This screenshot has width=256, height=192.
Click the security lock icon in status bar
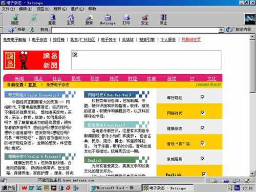[x=3, y=180]
